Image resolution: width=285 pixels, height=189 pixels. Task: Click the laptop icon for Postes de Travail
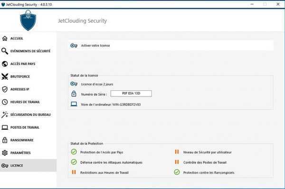pos(5,127)
